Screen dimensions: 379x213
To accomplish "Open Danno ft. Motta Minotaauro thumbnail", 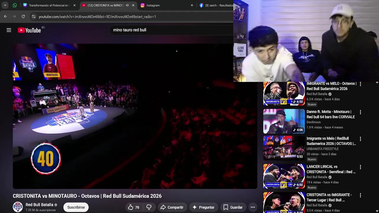I will click(284, 121).
